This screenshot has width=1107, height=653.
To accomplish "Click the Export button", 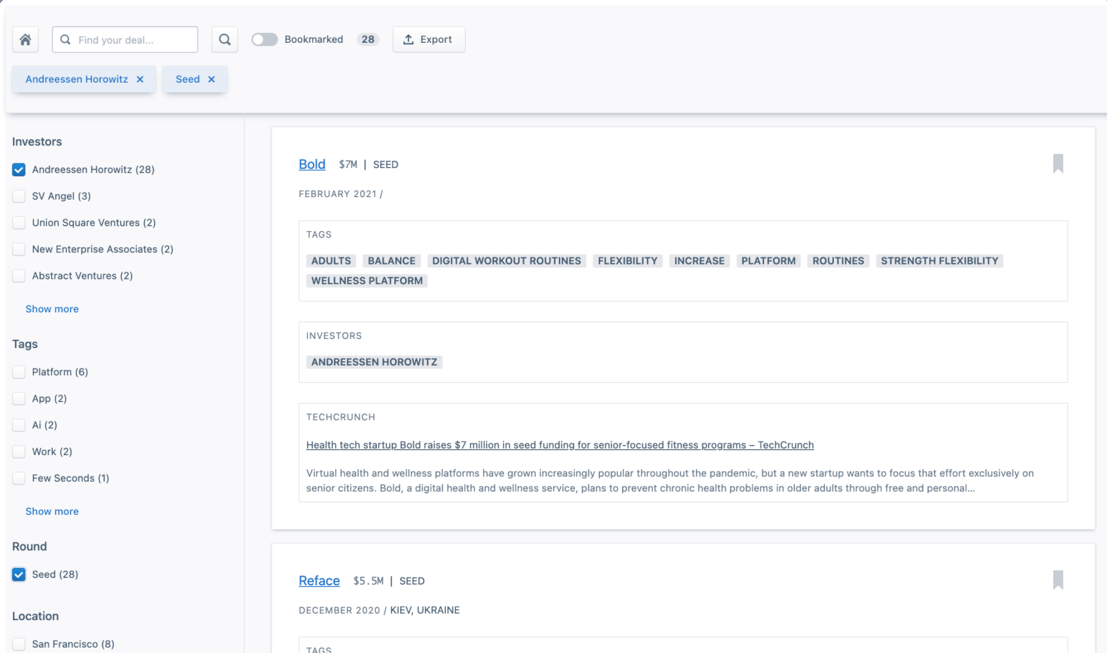I will tap(429, 39).
